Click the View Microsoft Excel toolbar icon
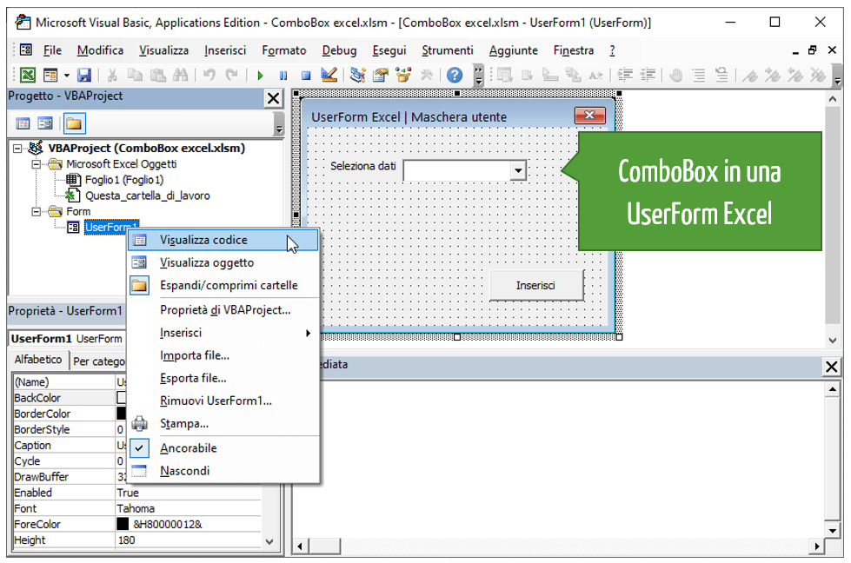The width and height of the screenshot is (851, 563). (x=27, y=75)
